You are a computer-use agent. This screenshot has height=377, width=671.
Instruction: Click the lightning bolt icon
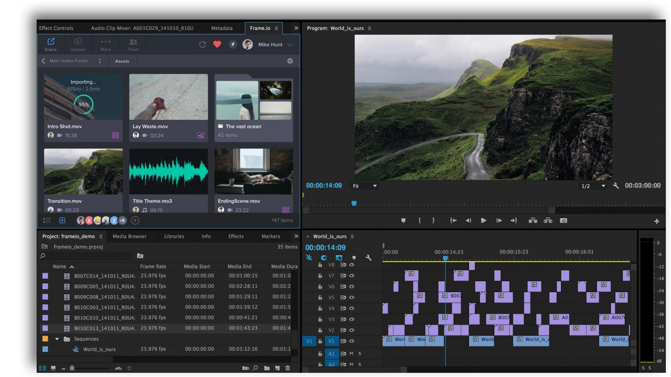point(233,45)
